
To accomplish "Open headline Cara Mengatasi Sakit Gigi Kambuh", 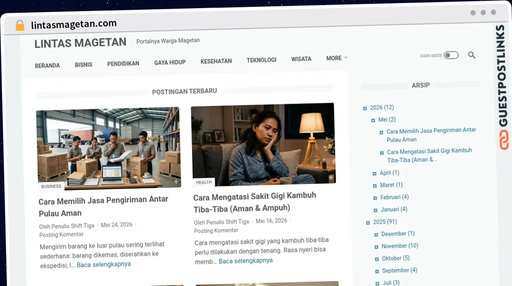I will coord(255,202).
